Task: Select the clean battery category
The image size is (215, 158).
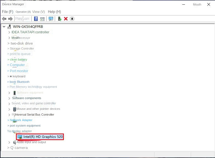Action: (18, 59)
